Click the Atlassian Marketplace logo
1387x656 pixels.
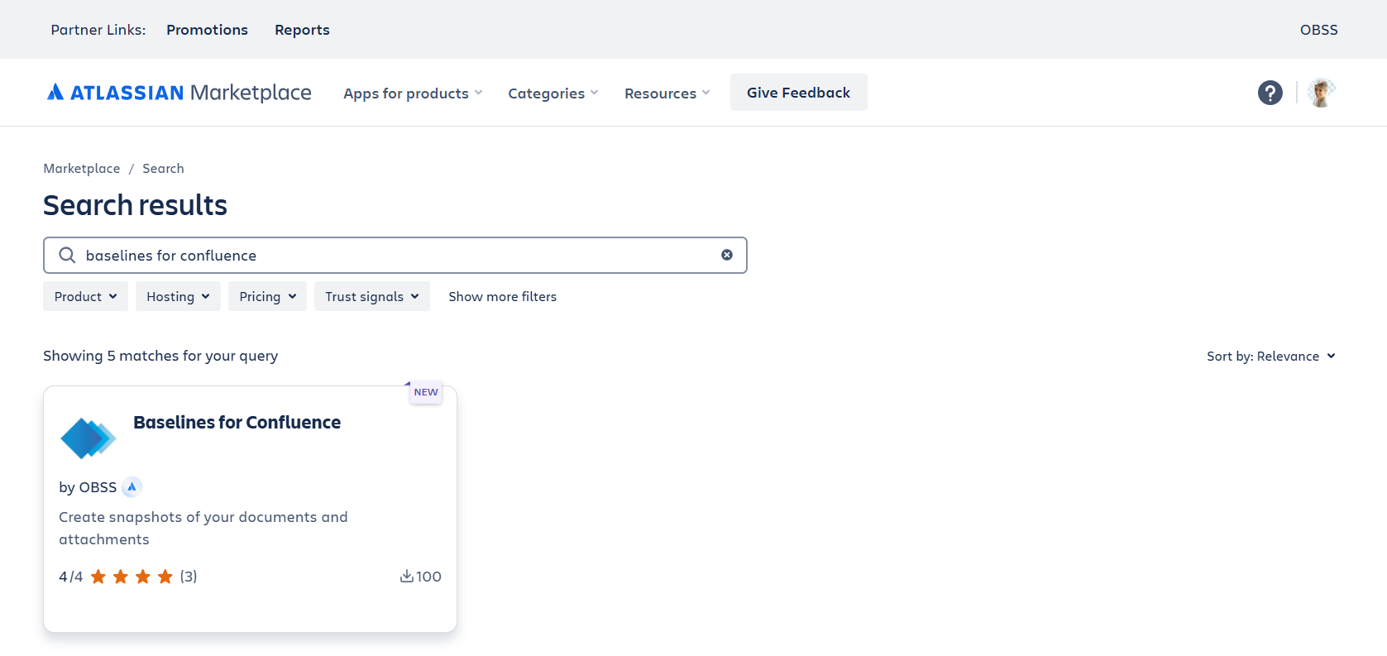click(179, 93)
